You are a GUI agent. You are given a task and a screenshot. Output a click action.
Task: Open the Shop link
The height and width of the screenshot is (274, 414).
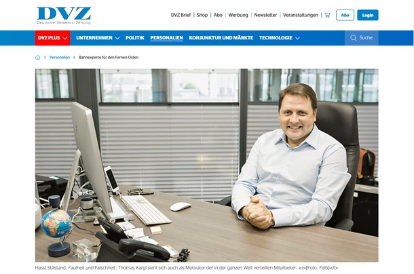pos(202,15)
